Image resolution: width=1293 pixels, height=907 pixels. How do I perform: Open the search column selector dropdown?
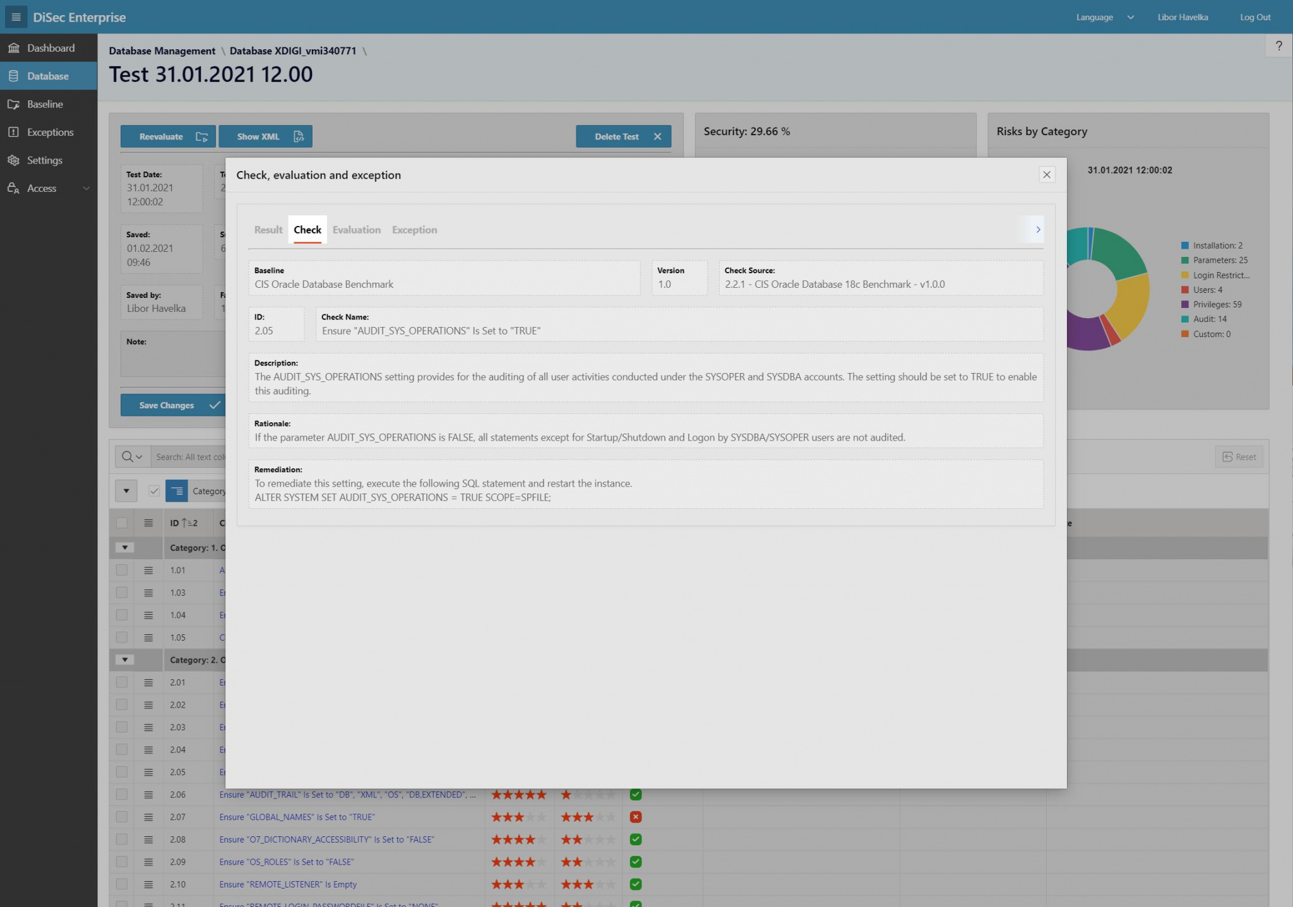click(x=132, y=456)
